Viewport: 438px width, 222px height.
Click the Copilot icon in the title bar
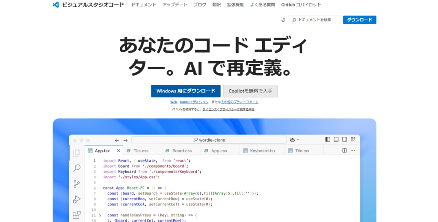pos(293,139)
